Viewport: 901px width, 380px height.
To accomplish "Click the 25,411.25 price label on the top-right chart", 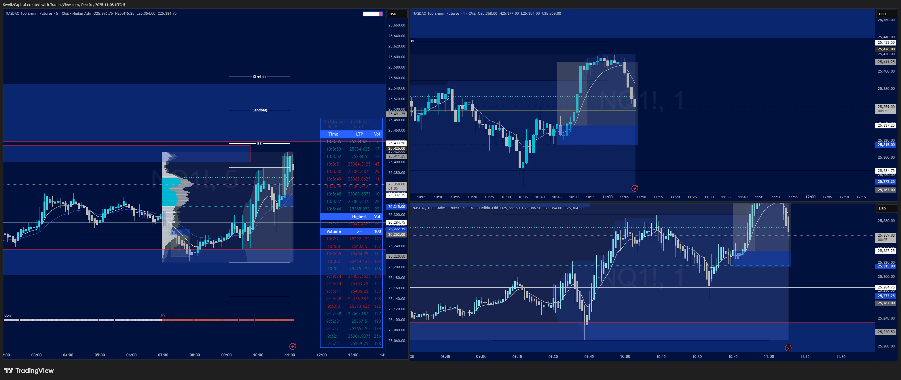I will pyautogui.click(x=886, y=62).
